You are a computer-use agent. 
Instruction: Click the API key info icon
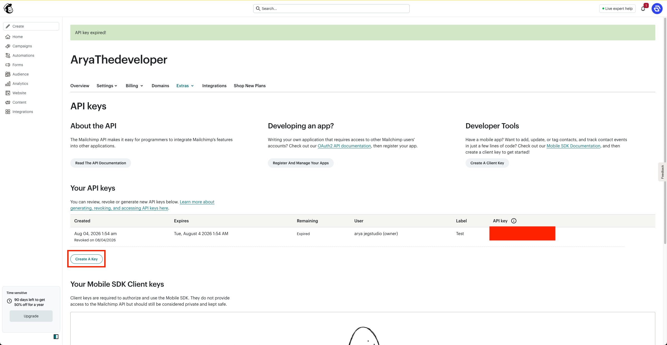click(514, 221)
